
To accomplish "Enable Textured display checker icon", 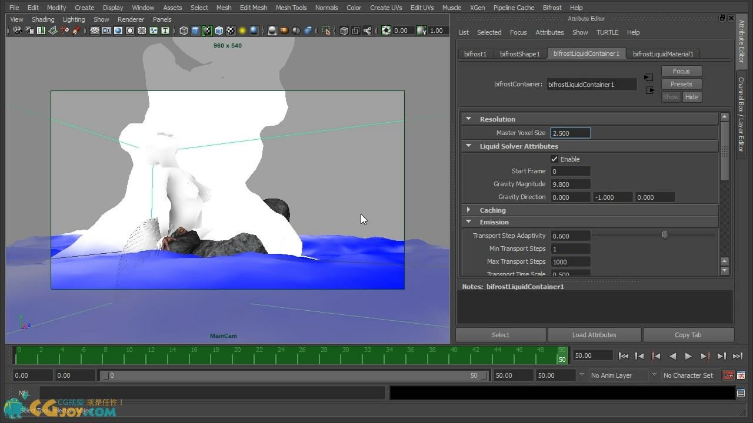I will (231, 31).
